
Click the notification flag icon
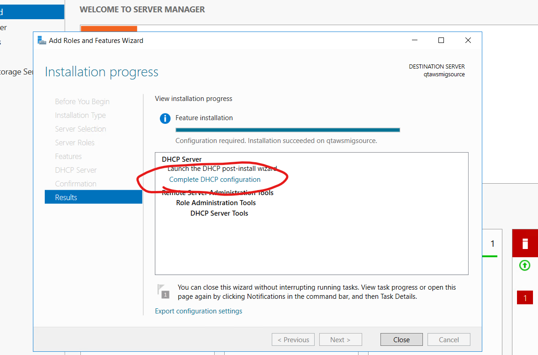click(x=164, y=291)
